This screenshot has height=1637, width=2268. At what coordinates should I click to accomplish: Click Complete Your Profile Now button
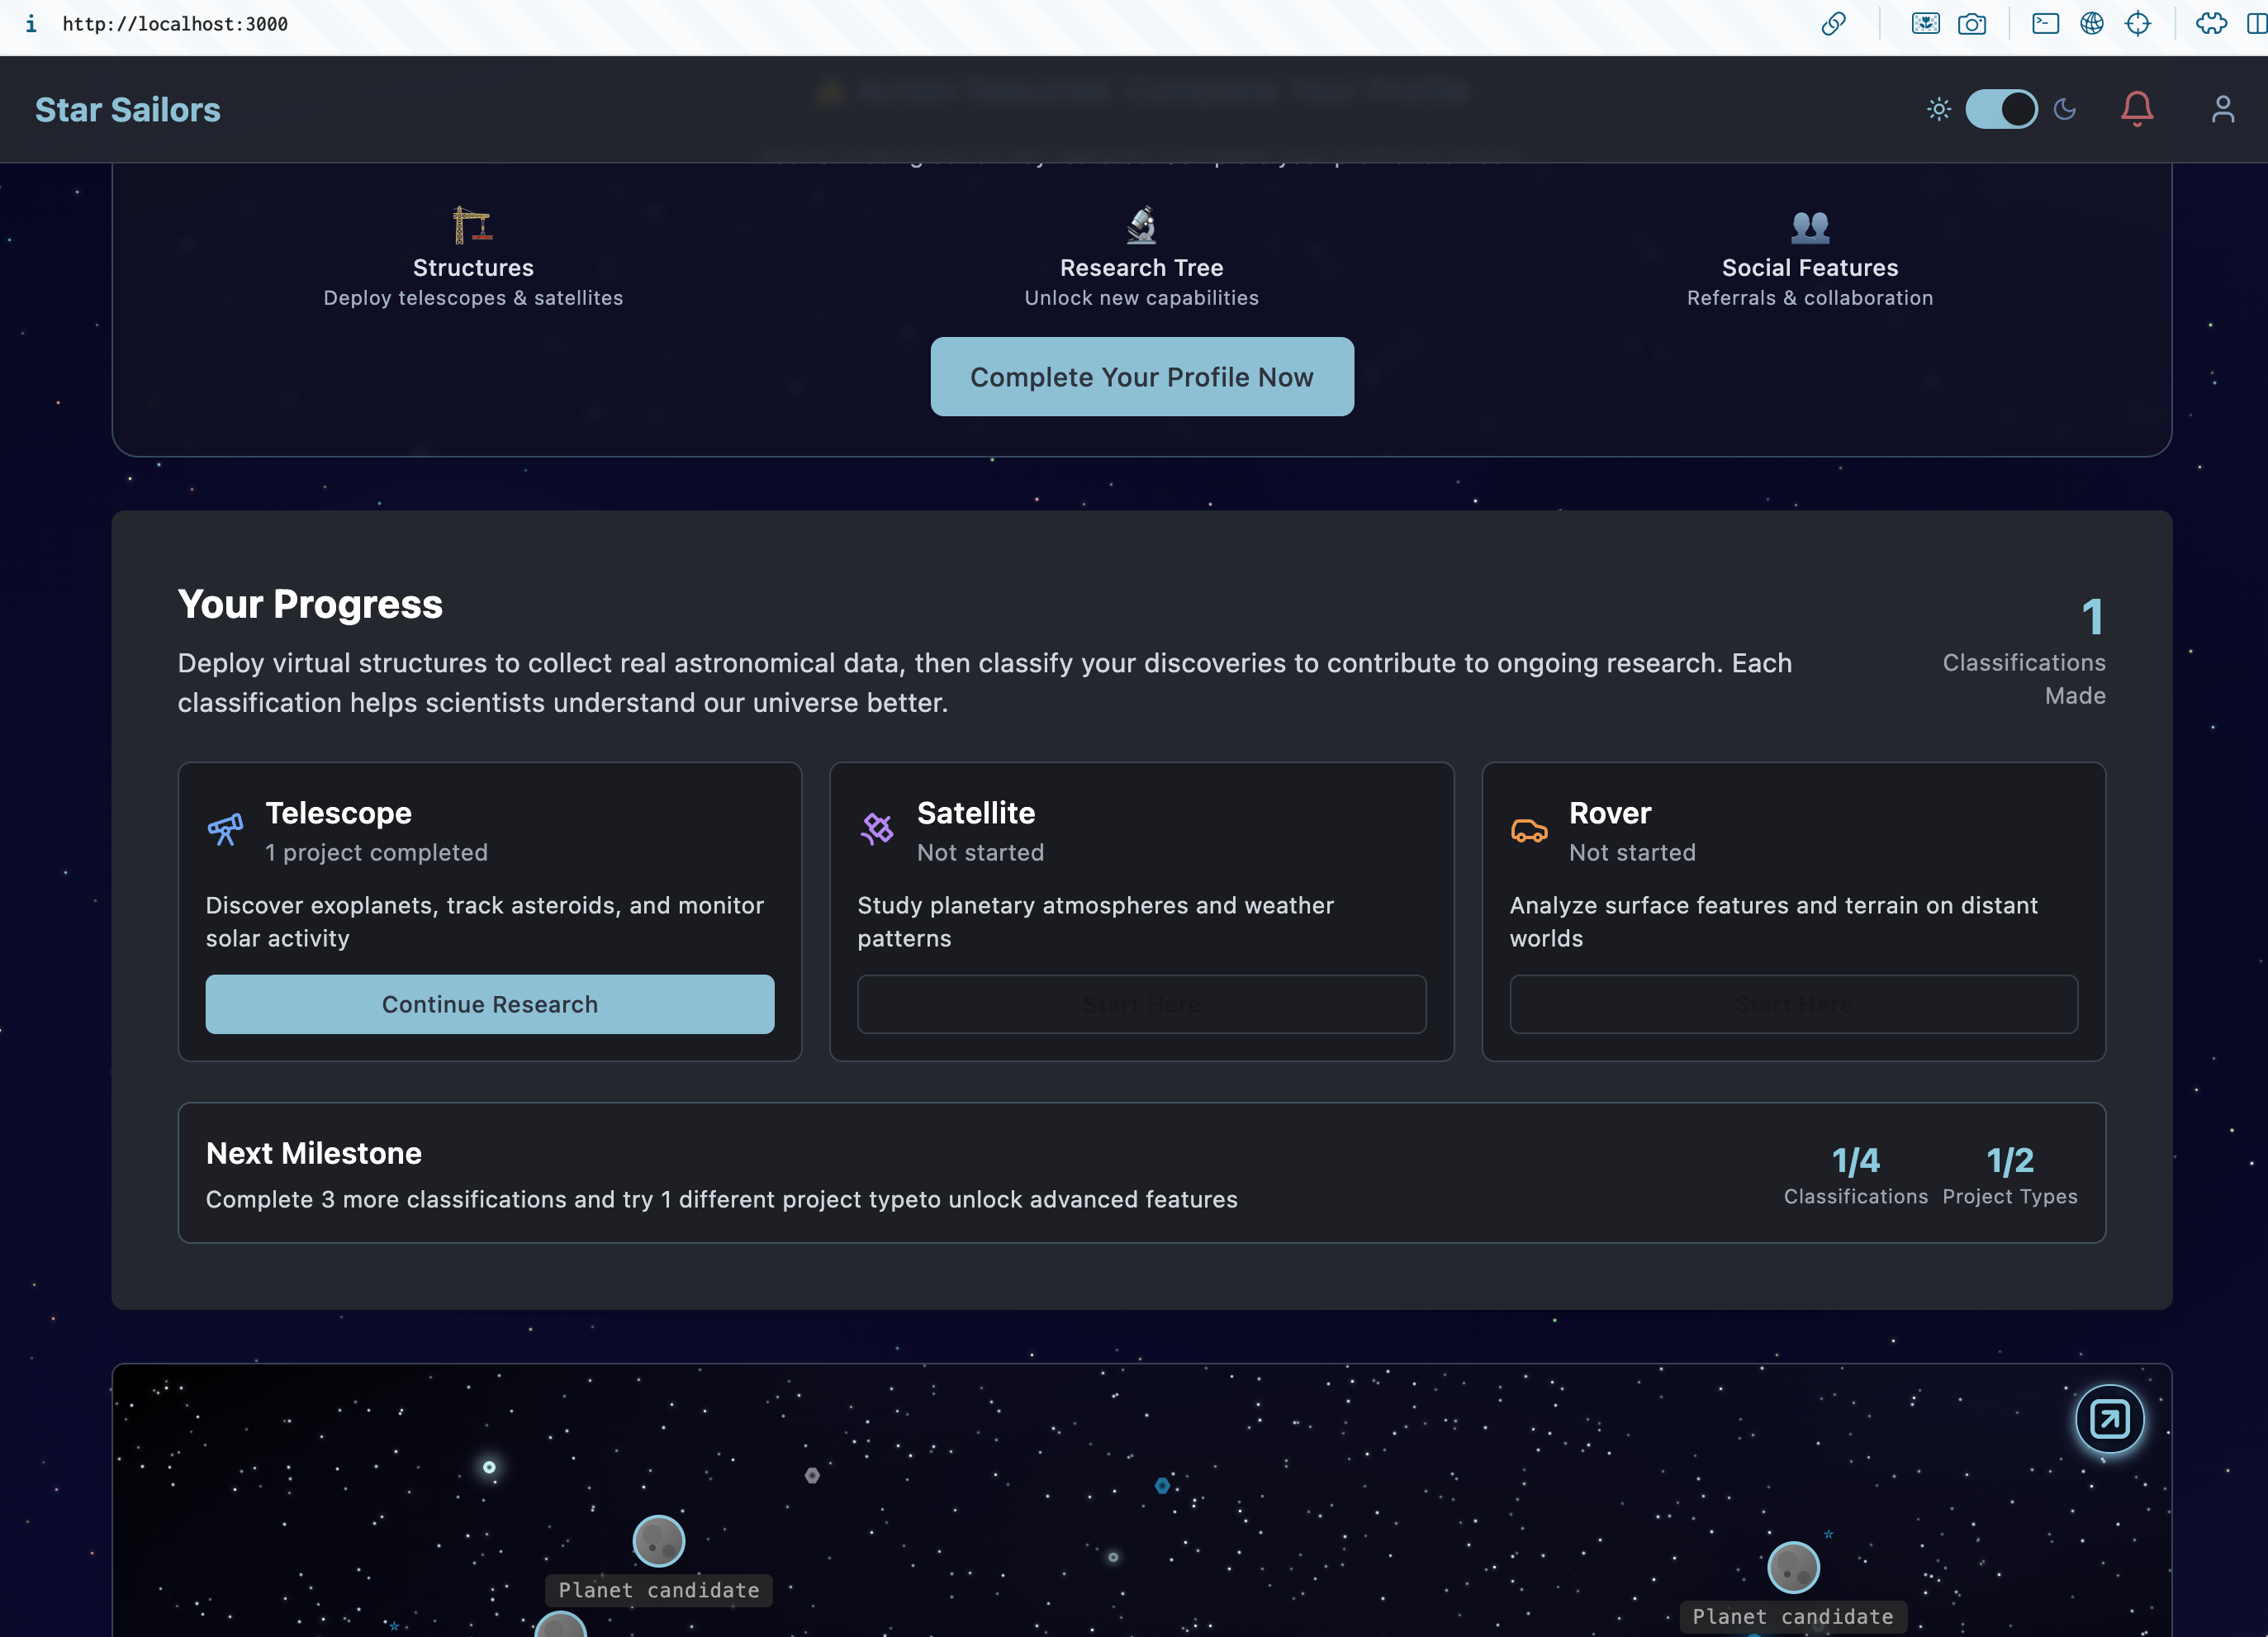click(x=1142, y=377)
